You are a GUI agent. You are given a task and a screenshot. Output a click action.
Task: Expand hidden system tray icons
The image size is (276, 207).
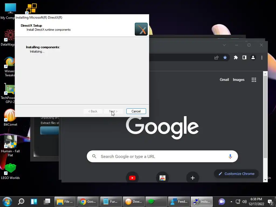(231, 202)
